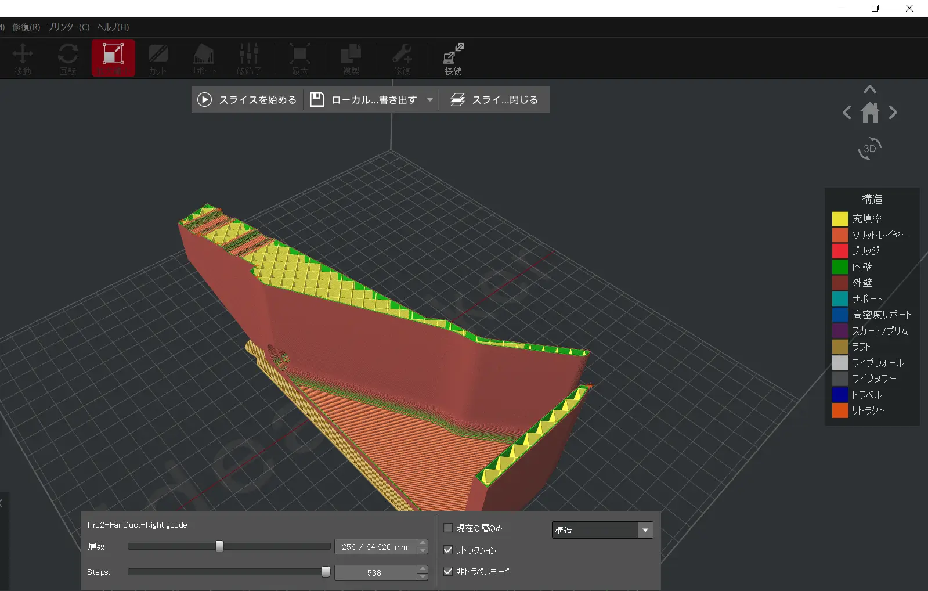This screenshot has width=928, height=591.
Task: Reset view with the home icon
Action: pos(869,113)
